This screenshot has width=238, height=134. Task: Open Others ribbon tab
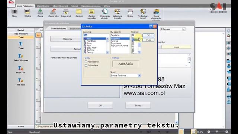[107, 6]
